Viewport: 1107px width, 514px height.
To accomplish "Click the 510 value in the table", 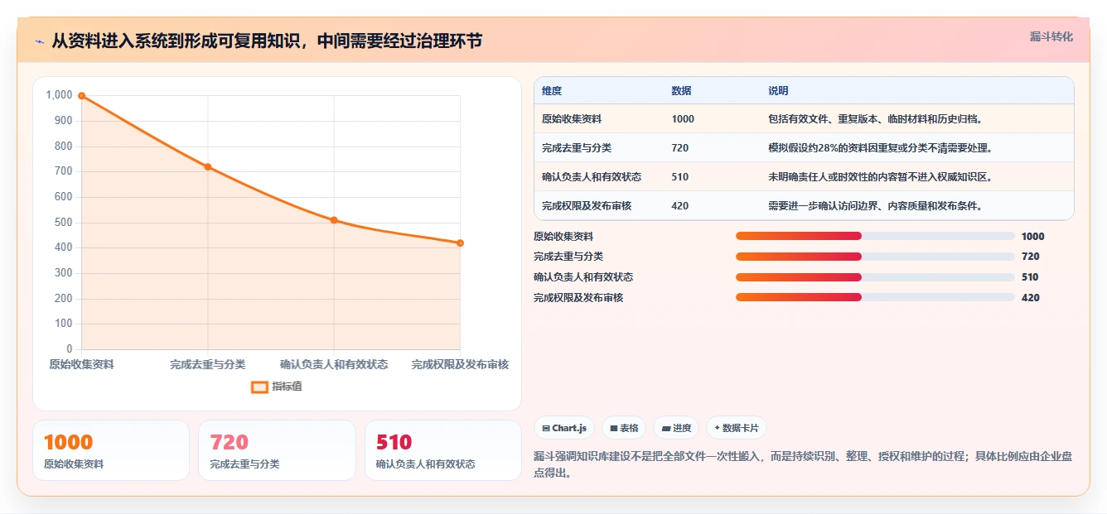I will coord(679,177).
